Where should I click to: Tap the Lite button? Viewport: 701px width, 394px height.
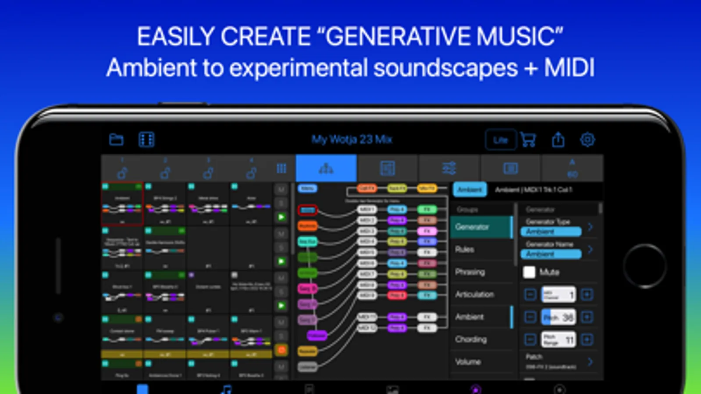(501, 140)
